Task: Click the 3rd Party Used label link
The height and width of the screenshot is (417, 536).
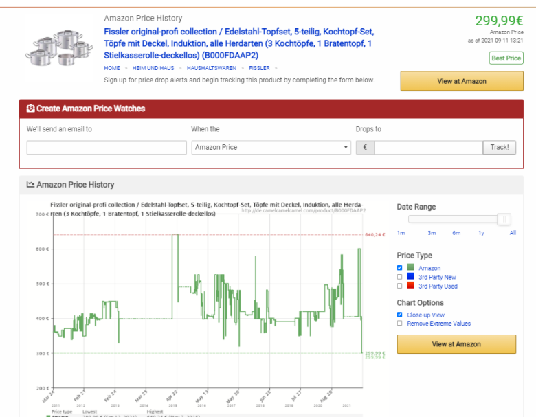Action: tap(438, 286)
